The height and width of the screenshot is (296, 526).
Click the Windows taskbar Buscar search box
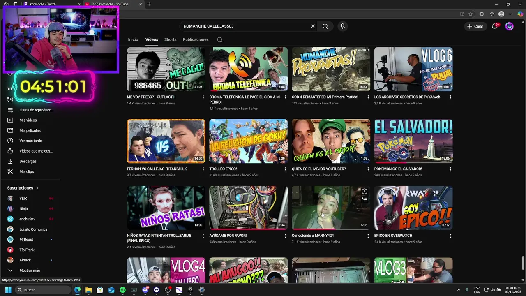point(43,290)
